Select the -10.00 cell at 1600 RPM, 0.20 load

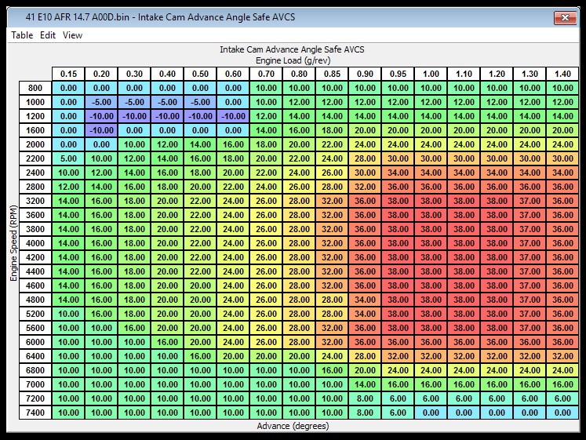click(101, 130)
